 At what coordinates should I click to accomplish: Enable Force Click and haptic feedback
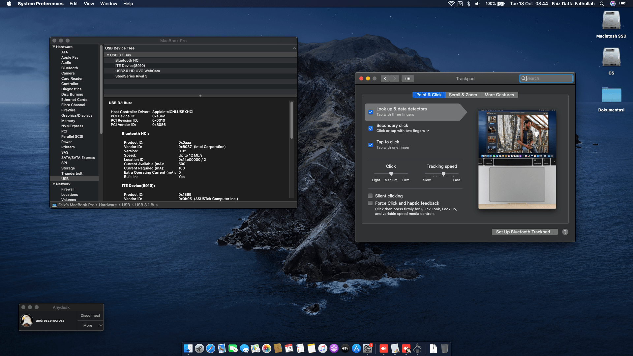(370, 203)
